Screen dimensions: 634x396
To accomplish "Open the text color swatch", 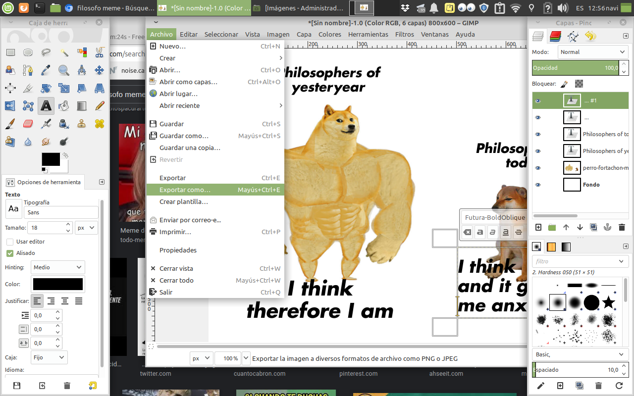I will [x=57, y=284].
